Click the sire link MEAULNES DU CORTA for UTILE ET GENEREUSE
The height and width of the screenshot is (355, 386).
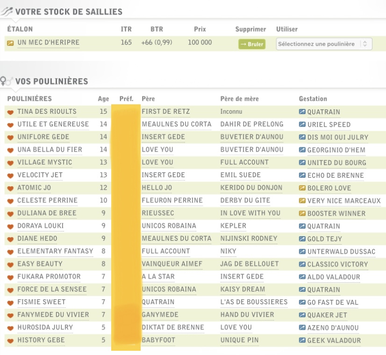point(177,124)
